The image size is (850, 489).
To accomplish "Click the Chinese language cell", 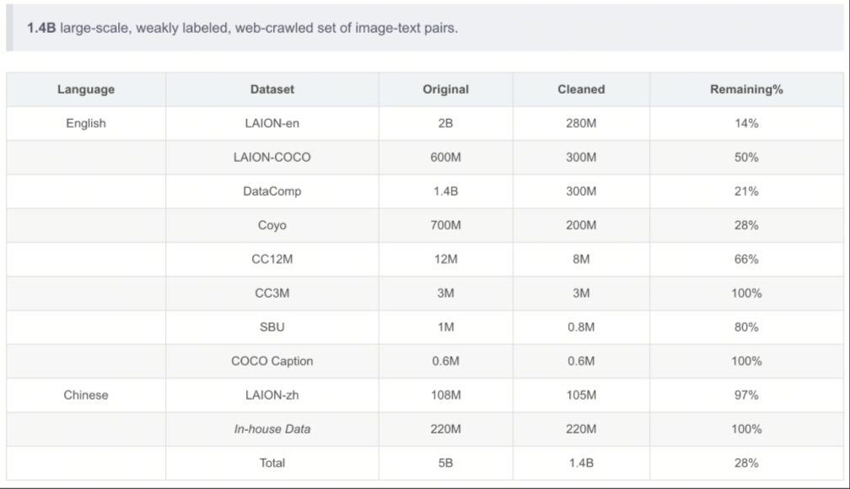I will [x=86, y=395].
